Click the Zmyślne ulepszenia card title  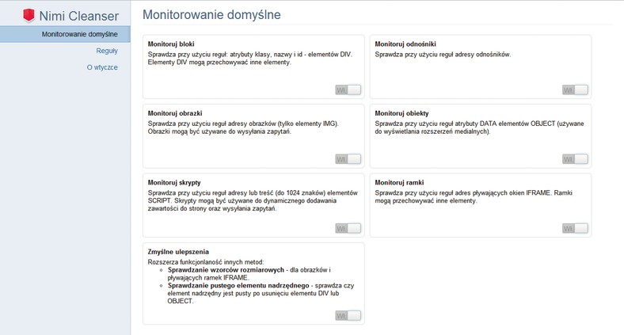click(x=178, y=252)
